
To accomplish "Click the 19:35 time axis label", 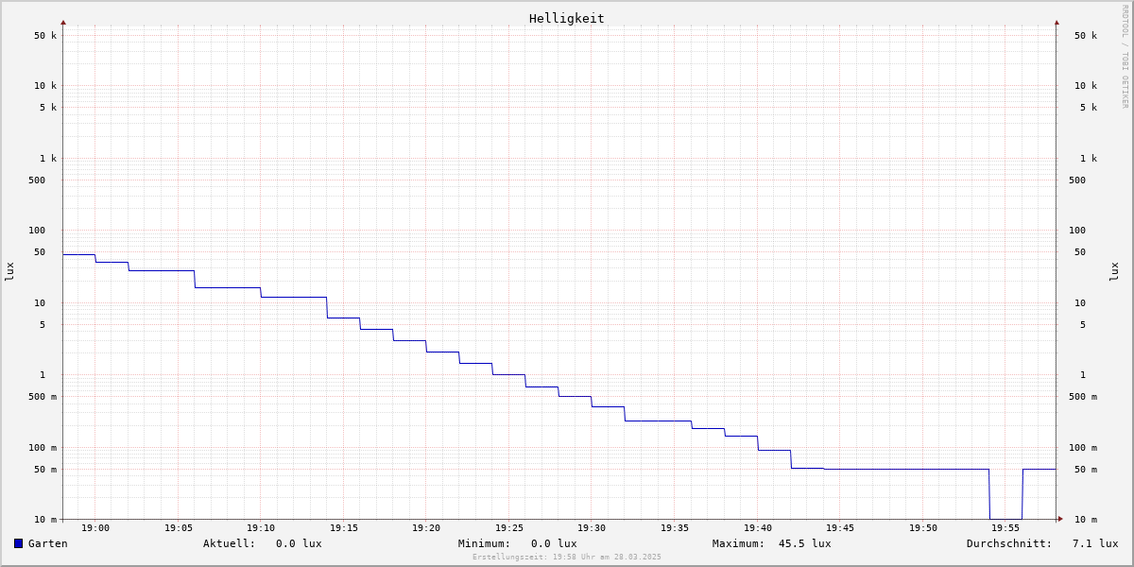I will 675,528.
